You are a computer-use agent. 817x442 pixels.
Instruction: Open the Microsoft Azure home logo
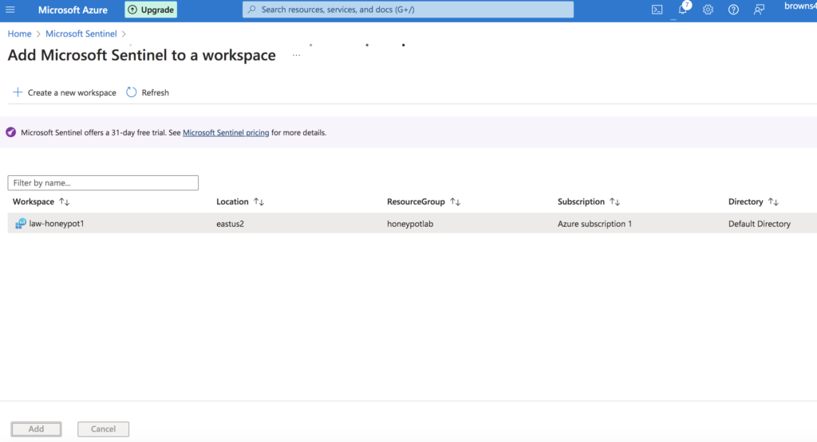(x=73, y=10)
